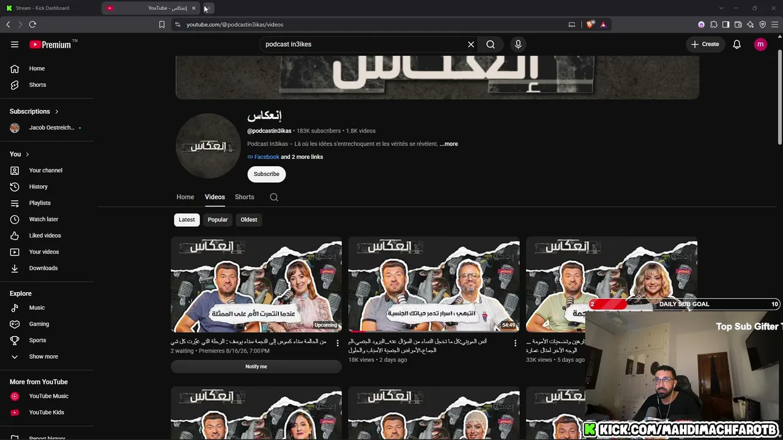Expand the Subscriptions section

pos(34,112)
